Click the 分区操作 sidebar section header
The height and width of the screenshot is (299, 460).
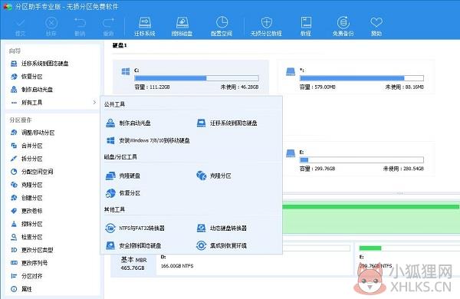20,120
